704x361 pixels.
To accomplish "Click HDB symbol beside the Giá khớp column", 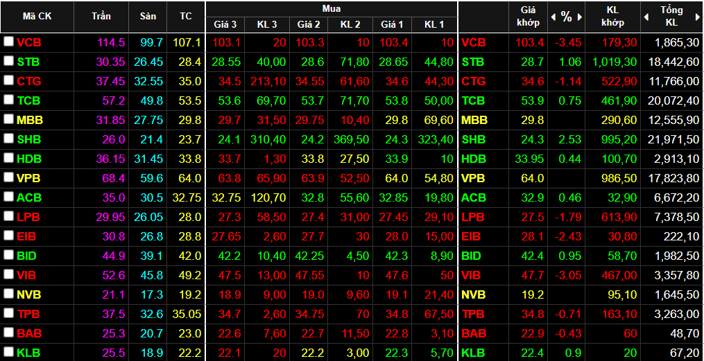I will pos(474,159).
